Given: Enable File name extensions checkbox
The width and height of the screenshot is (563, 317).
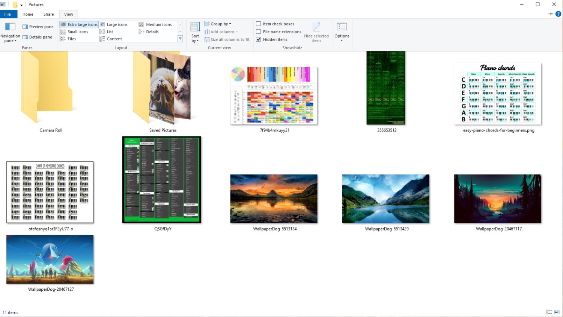Looking at the screenshot, I should pyautogui.click(x=258, y=32).
